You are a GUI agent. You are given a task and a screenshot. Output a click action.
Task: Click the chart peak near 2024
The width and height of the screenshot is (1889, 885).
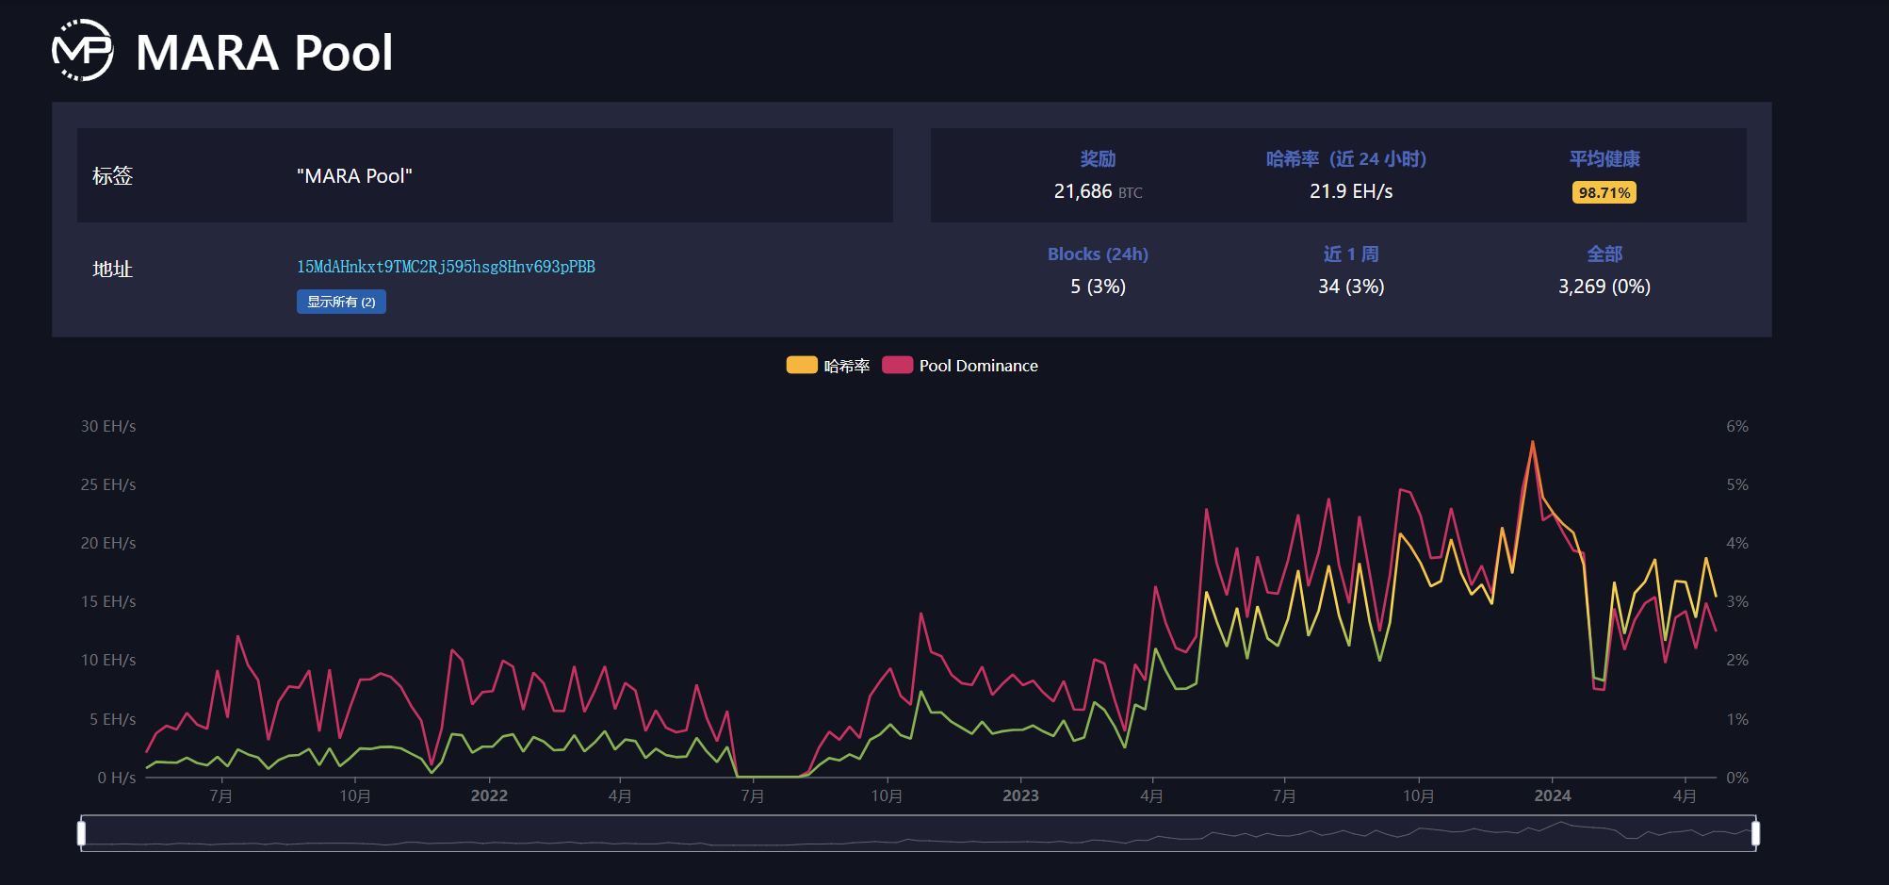1532,442
